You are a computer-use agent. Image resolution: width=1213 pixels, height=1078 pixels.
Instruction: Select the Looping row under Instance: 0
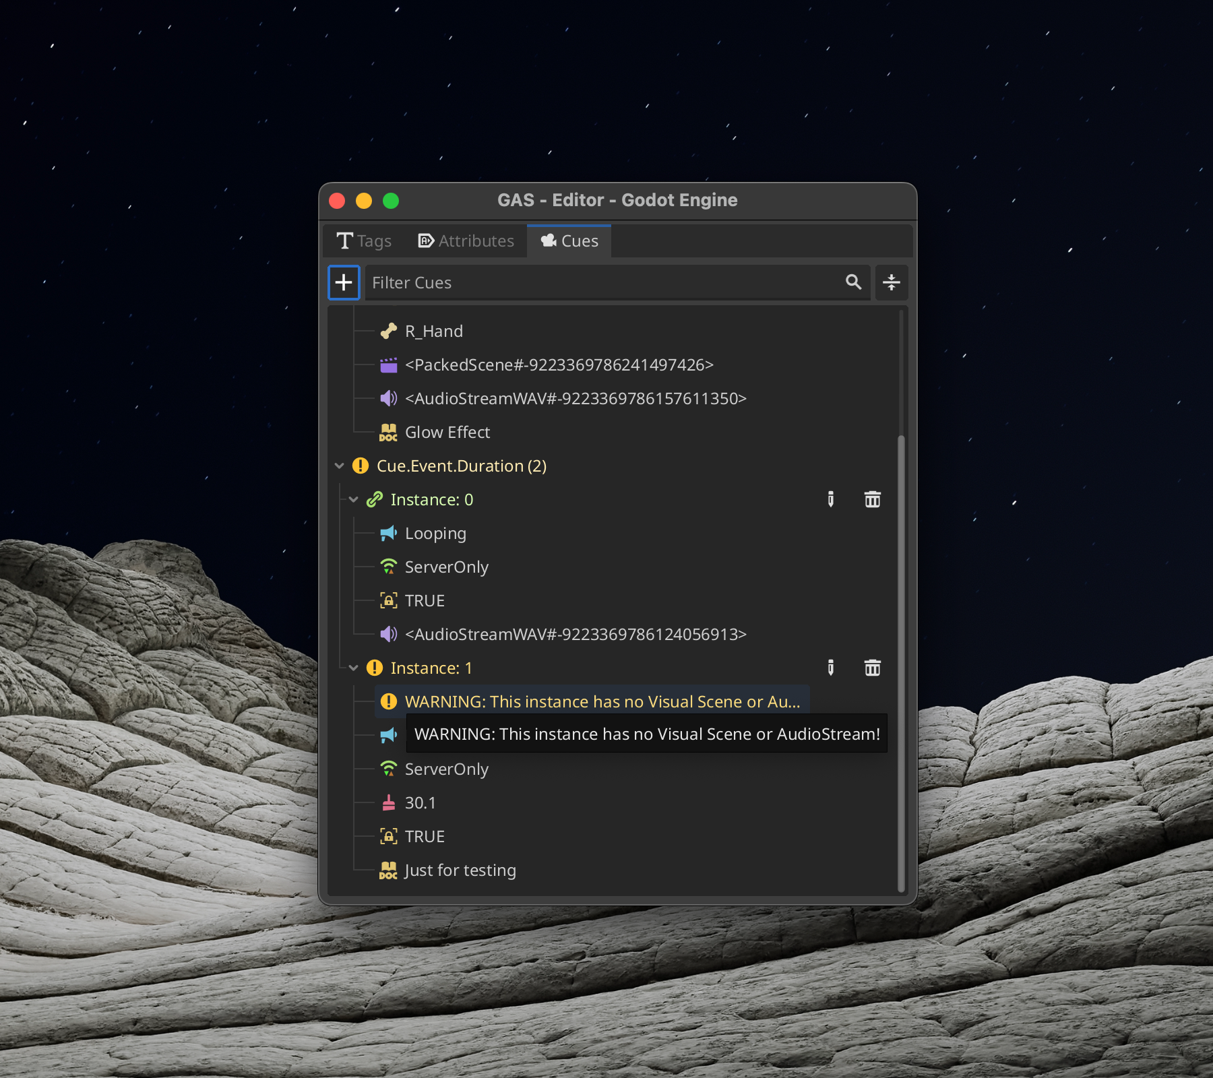click(435, 534)
